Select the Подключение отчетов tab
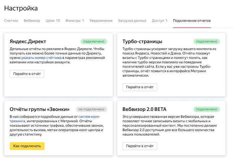 pos(192,21)
